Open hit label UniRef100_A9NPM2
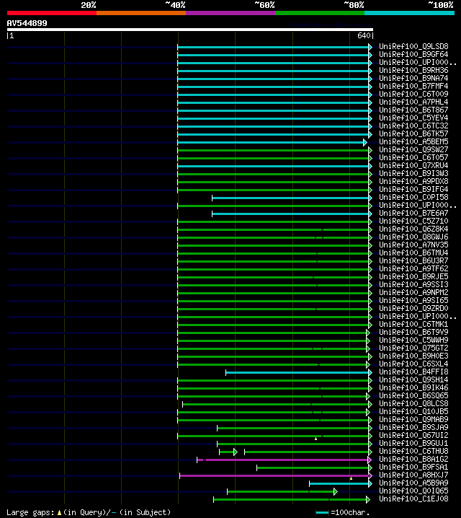 coord(413,292)
